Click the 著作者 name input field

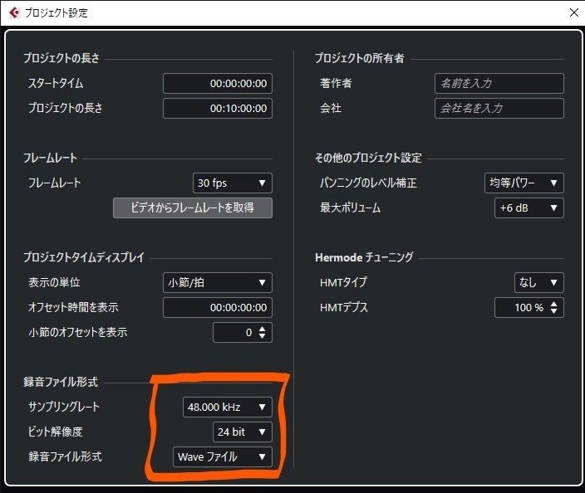499,84
